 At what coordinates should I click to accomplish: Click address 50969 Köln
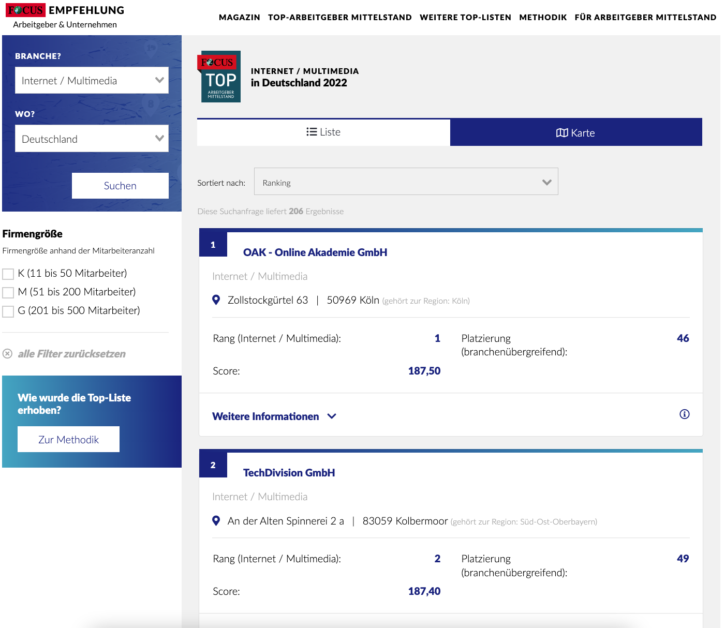(x=353, y=300)
